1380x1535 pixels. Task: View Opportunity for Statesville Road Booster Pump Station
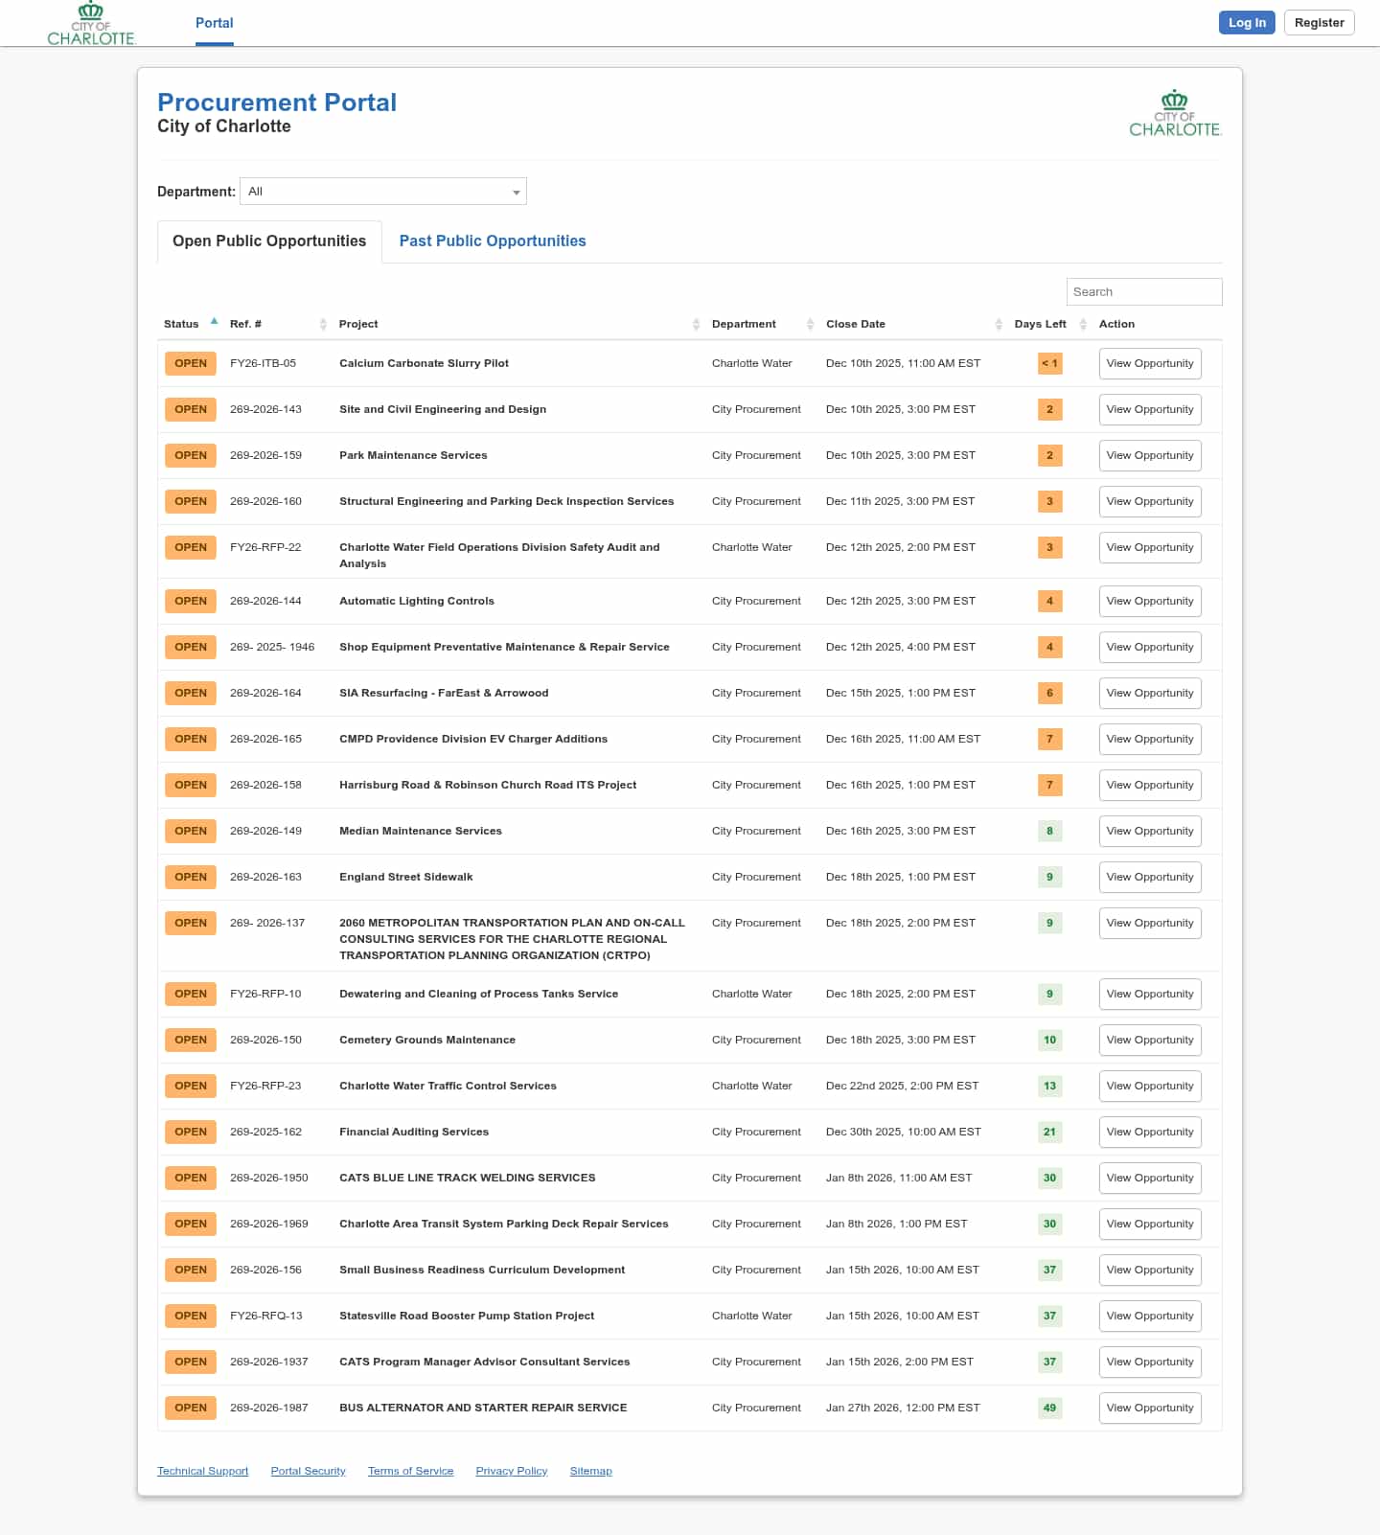(1150, 1317)
